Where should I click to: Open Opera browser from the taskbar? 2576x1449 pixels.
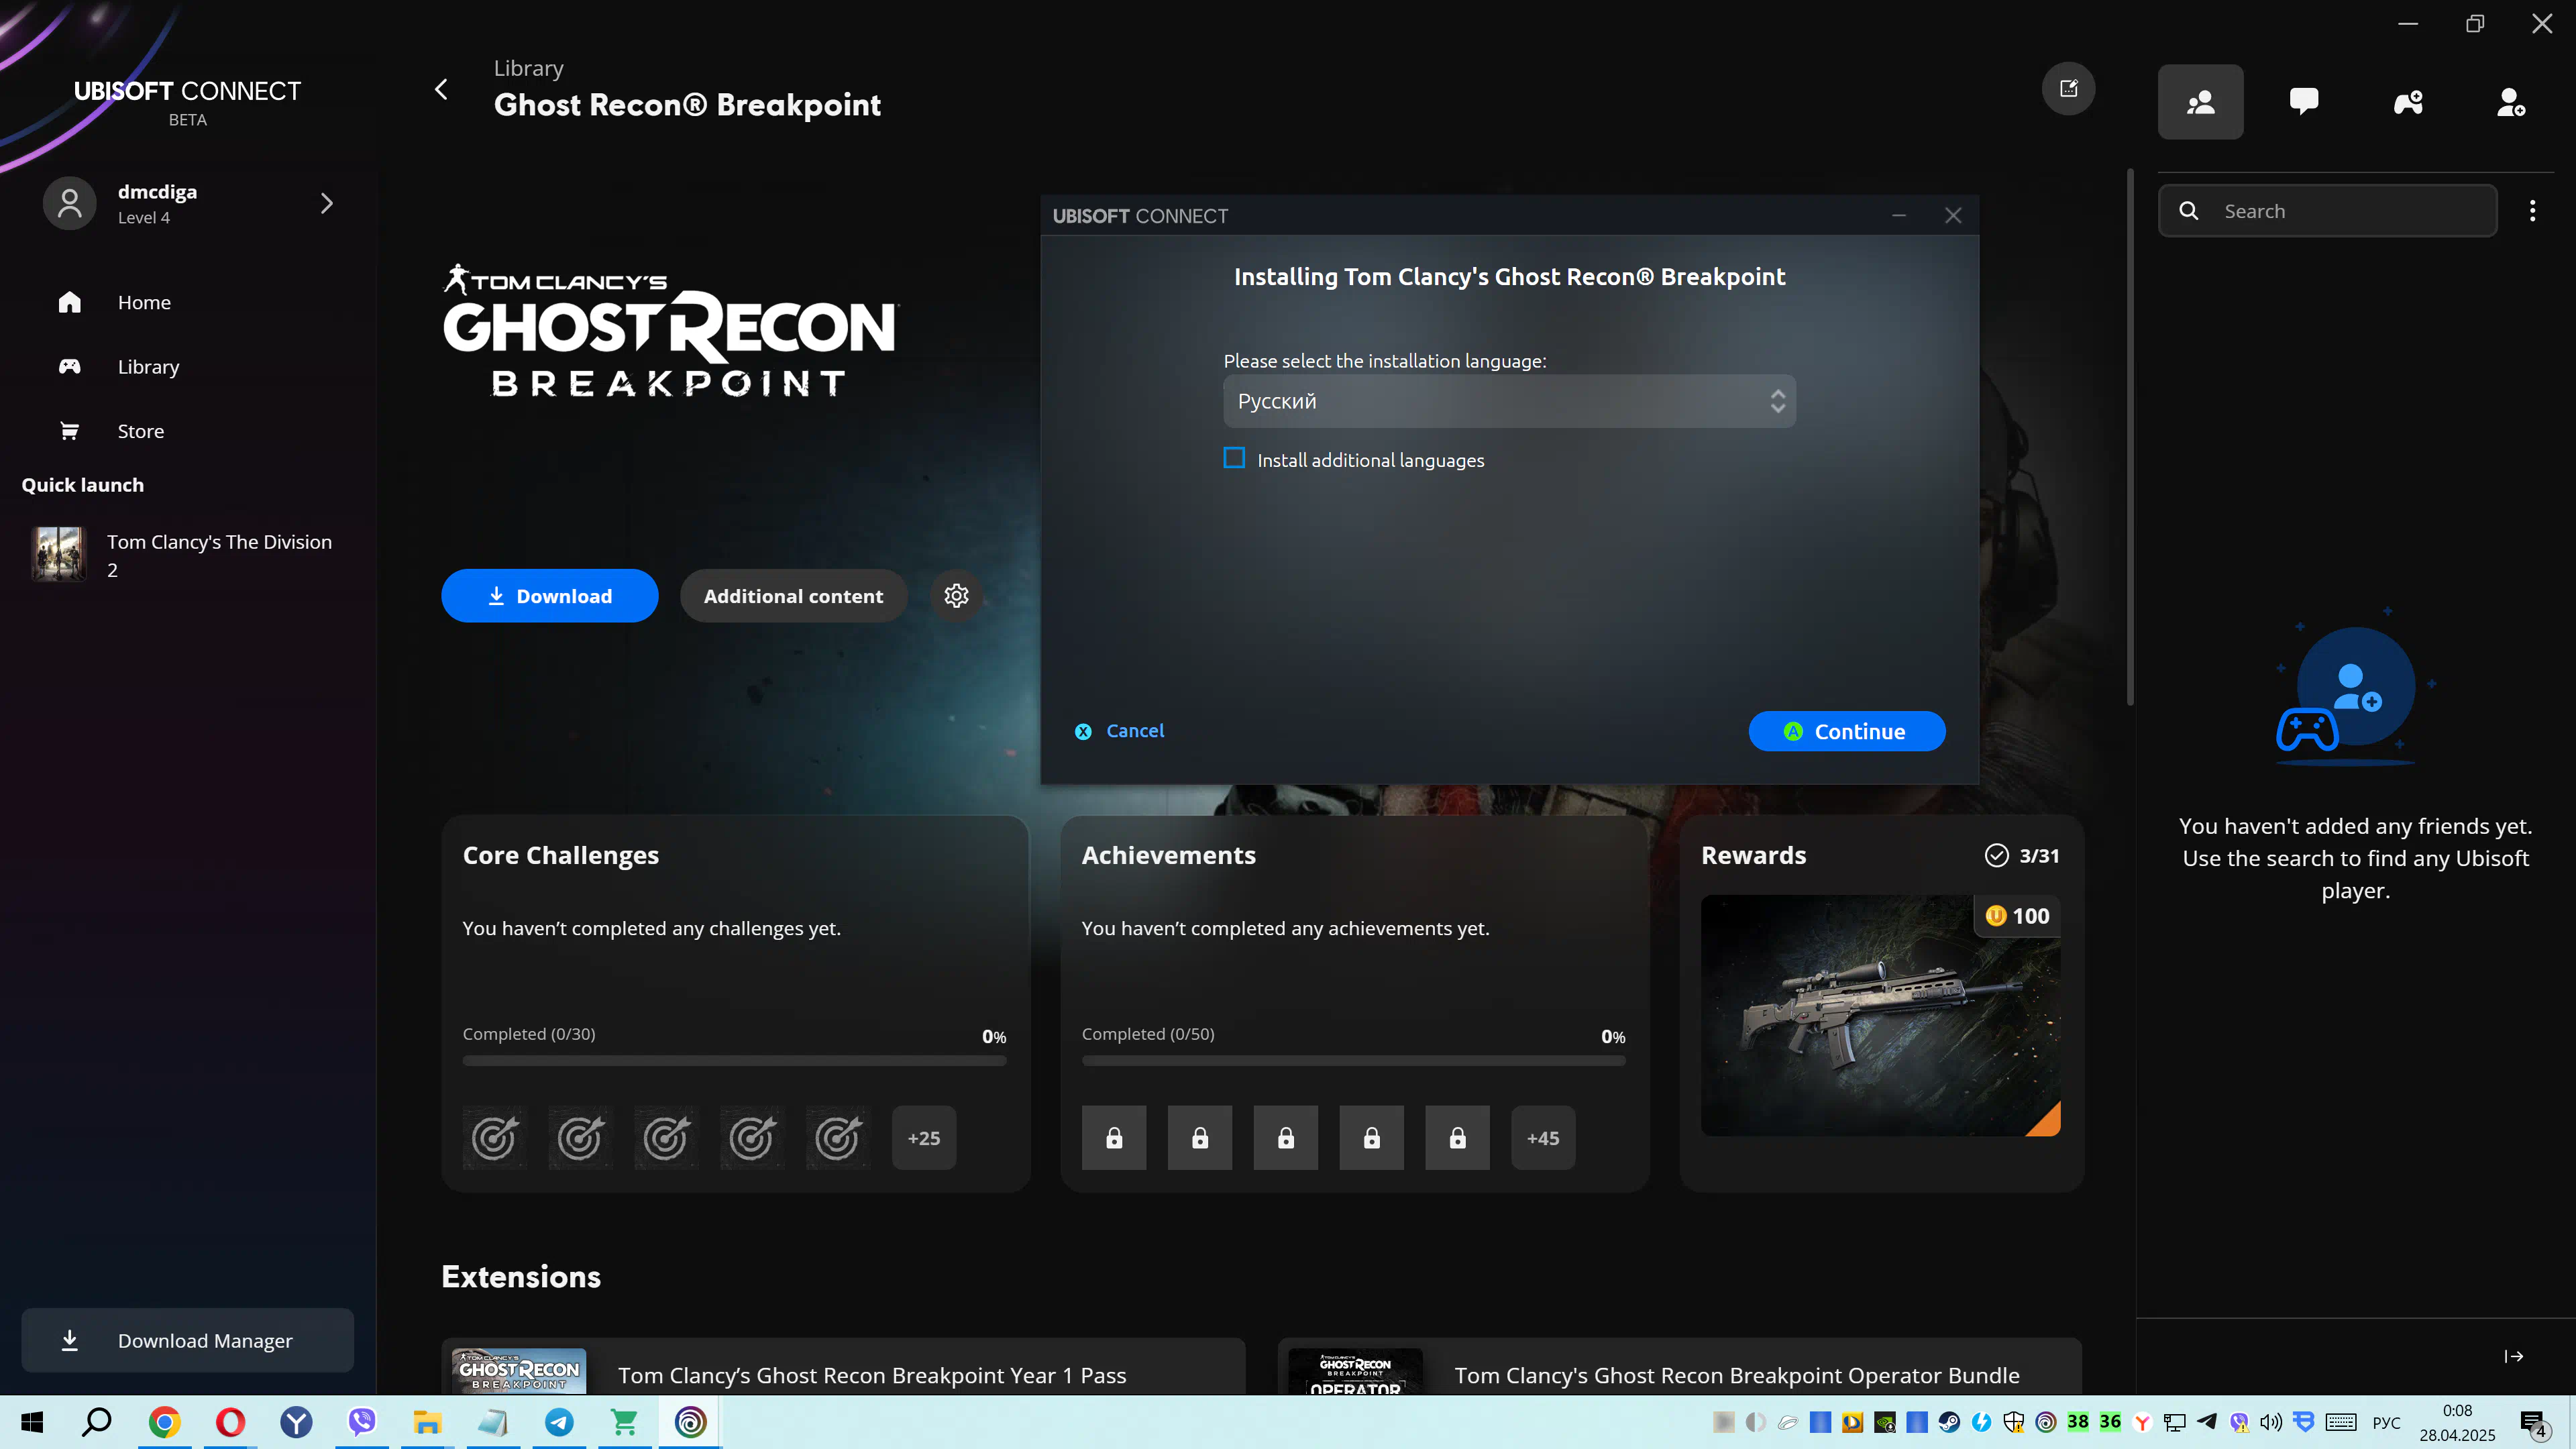click(230, 1422)
